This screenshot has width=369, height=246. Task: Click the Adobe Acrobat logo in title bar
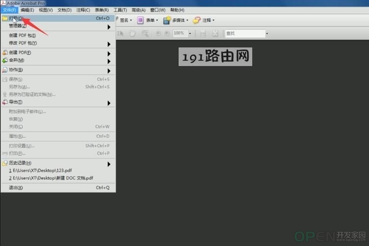(3, 3)
